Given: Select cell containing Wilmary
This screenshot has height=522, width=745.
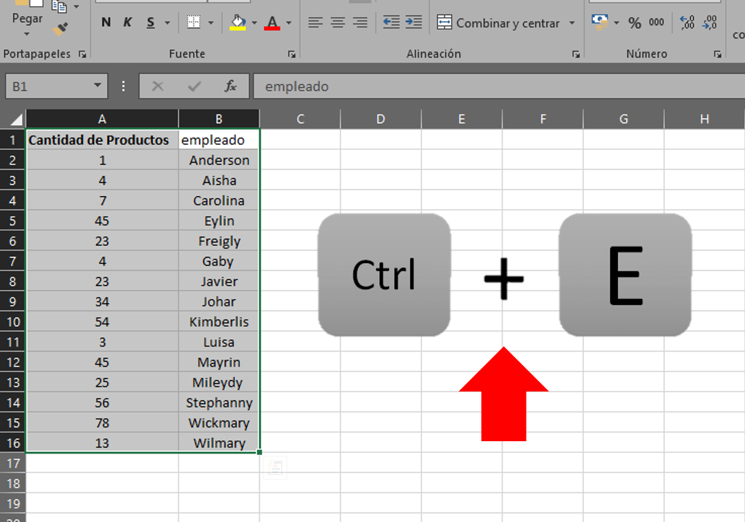Looking at the screenshot, I should click(218, 443).
